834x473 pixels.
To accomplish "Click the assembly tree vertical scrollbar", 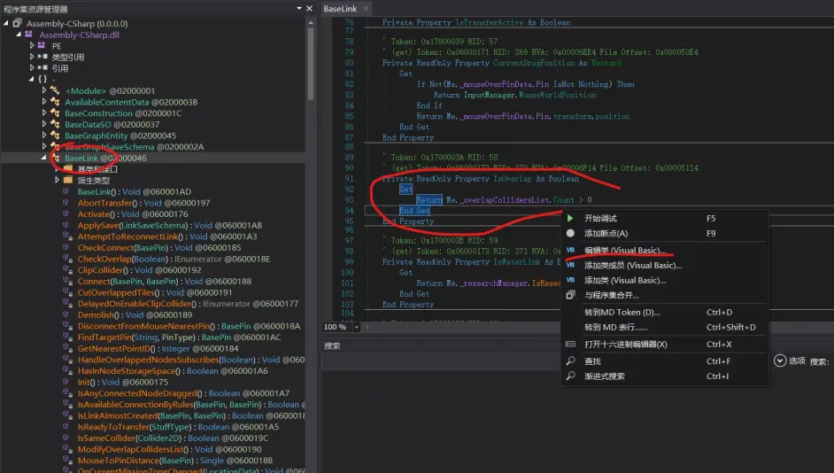I will pos(310,64).
